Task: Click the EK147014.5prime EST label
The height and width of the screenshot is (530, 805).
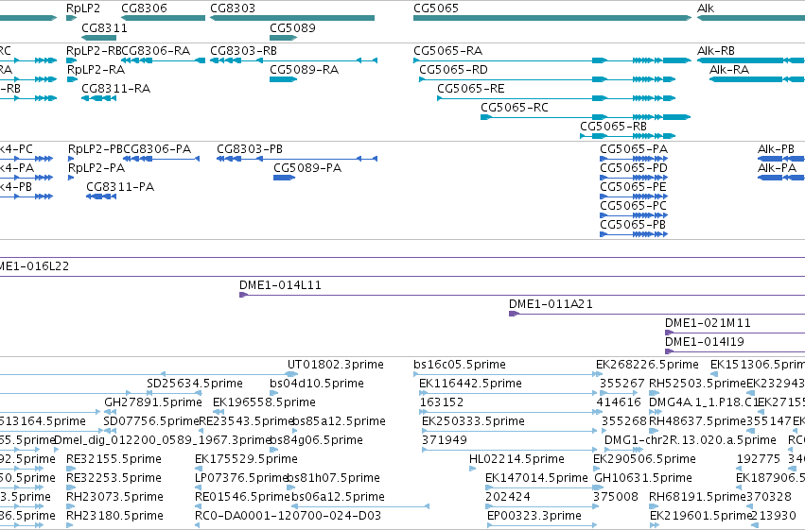Action: [536, 478]
